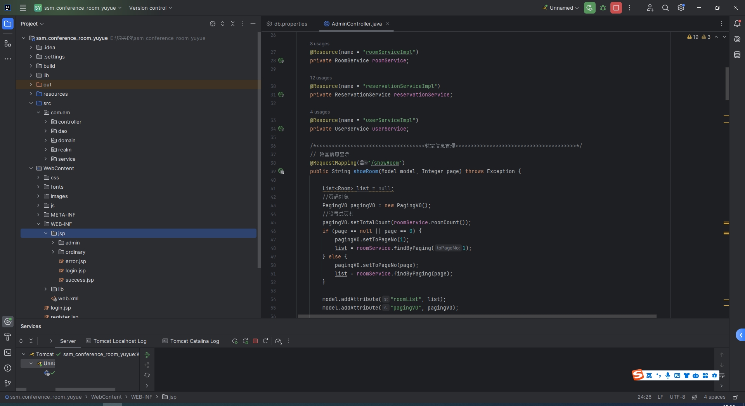This screenshot has width=745, height=406.
Task: Select opened file target icon in Project panel
Action: click(x=213, y=24)
